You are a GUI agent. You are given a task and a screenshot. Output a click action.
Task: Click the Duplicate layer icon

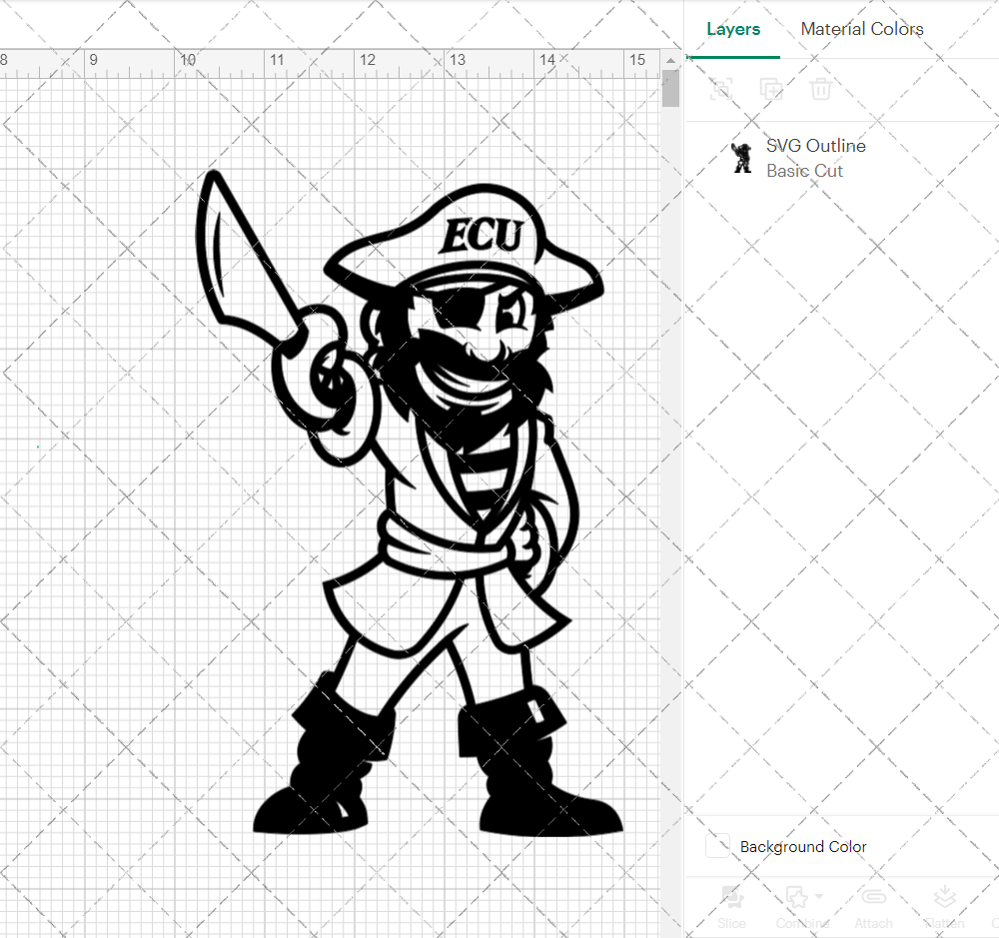(x=771, y=89)
